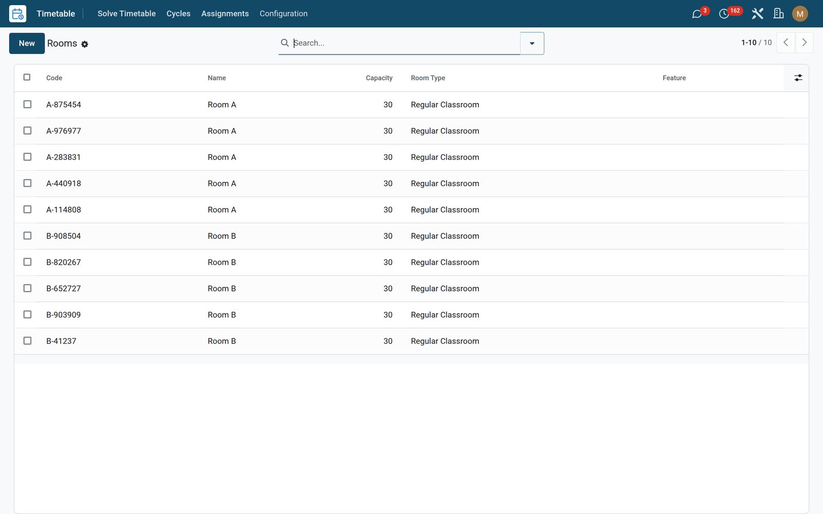Open the room record A-114808
The width and height of the screenshot is (823, 514).
coord(64,210)
